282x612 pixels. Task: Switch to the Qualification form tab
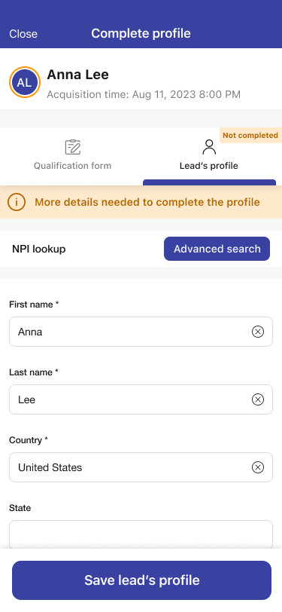click(x=72, y=156)
